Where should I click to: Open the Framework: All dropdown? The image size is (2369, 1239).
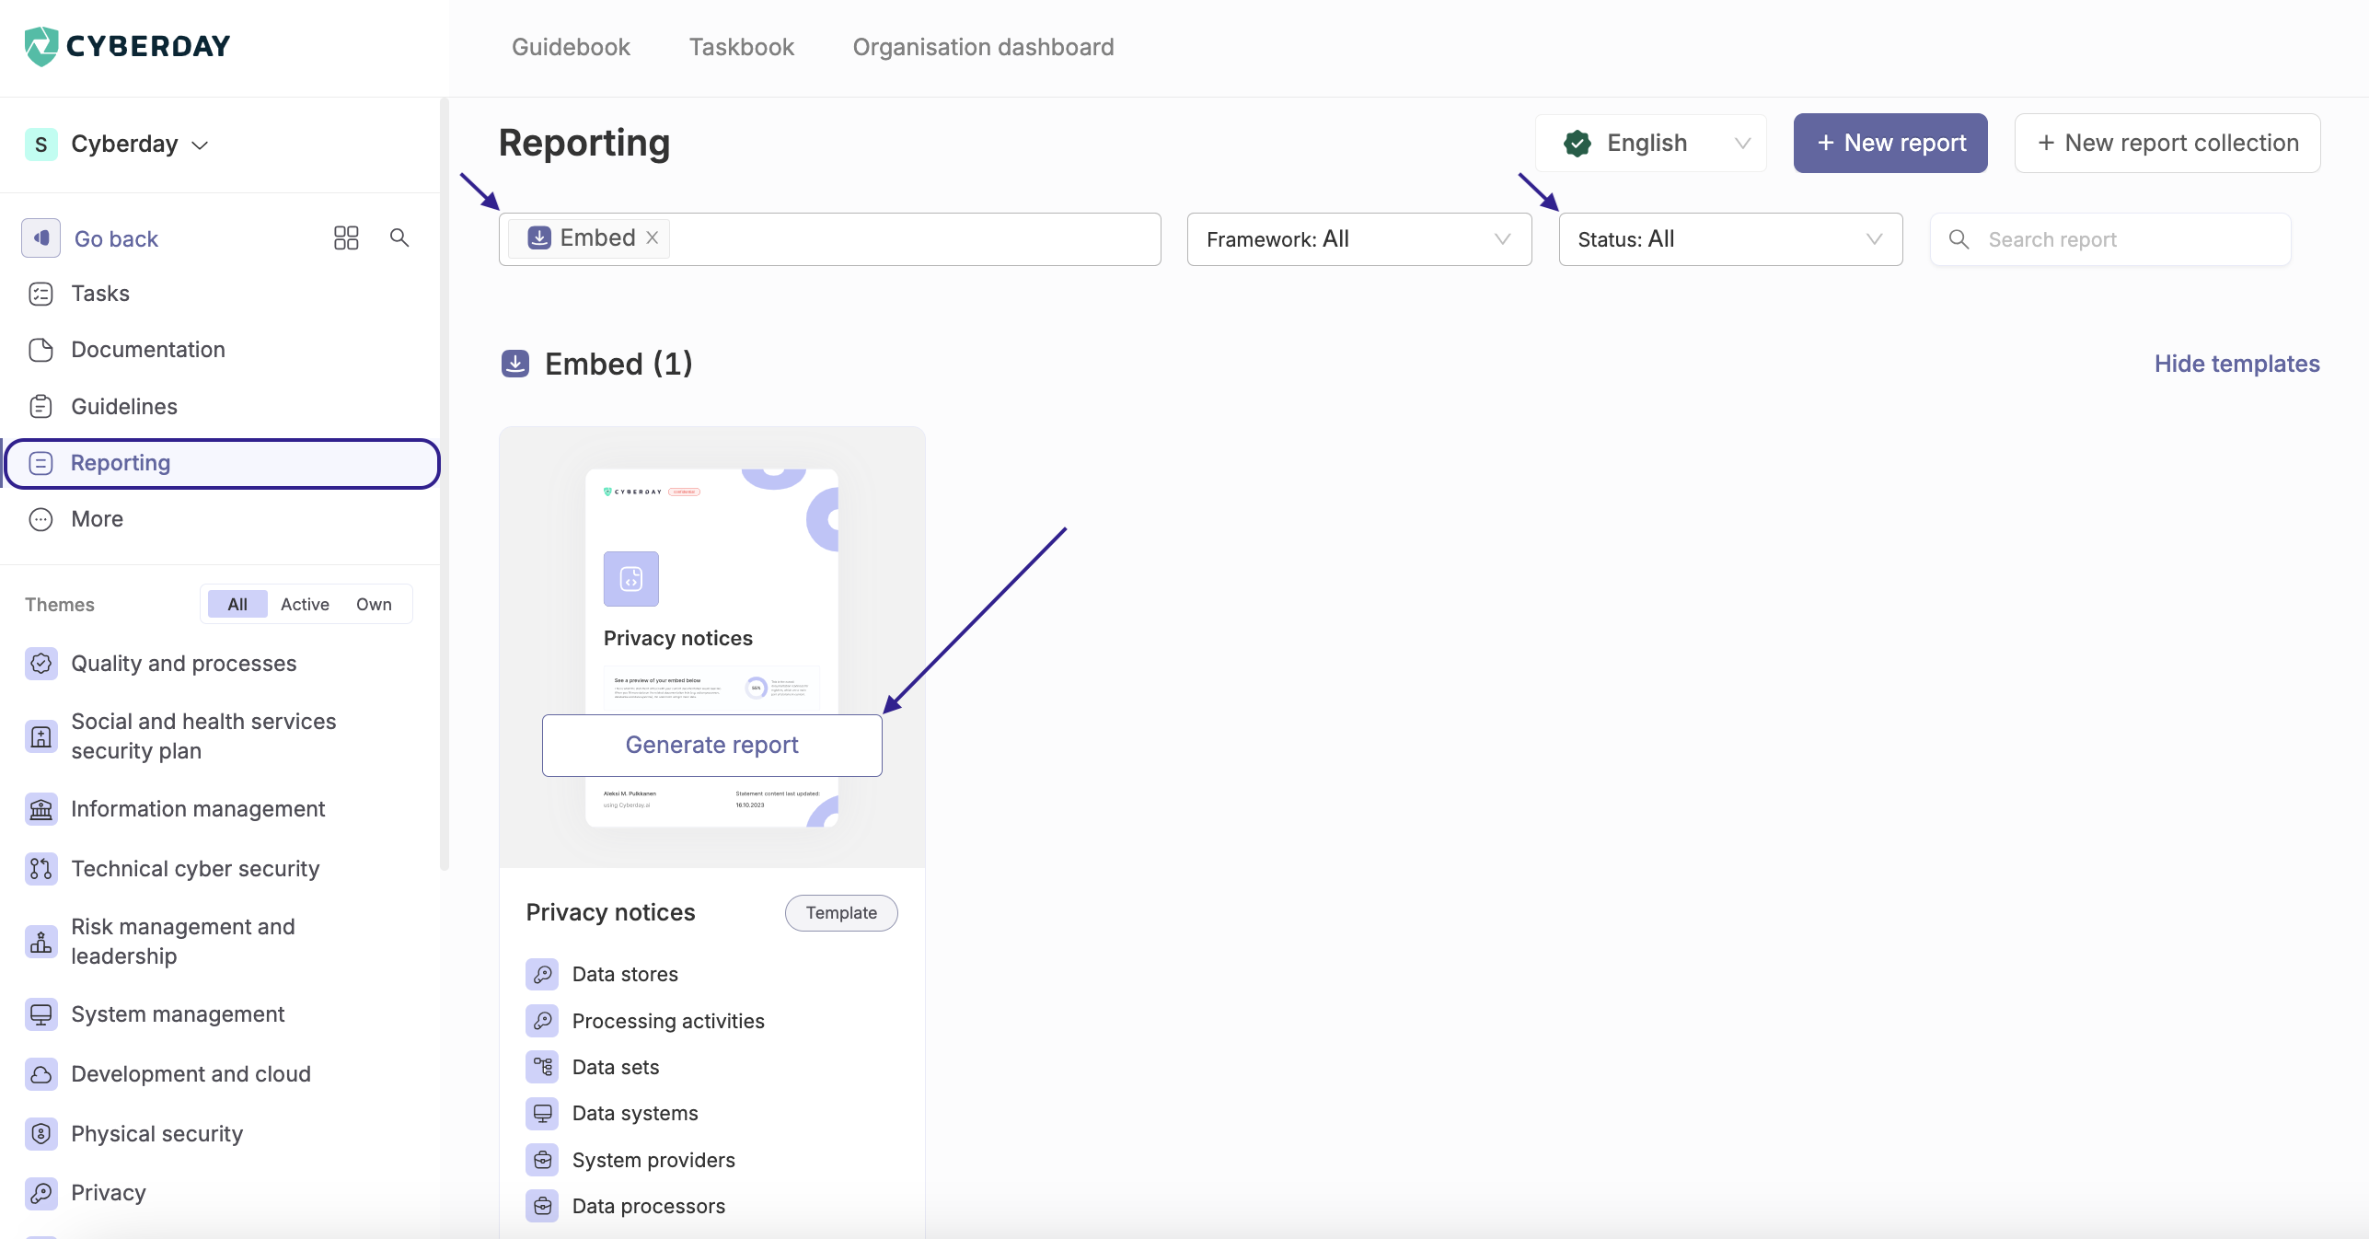point(1359,239)
